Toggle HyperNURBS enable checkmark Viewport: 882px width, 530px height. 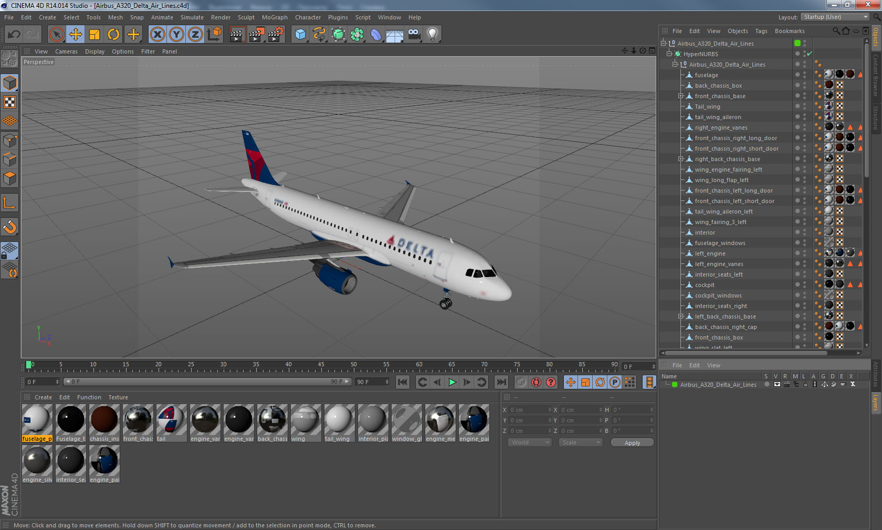pos(810,54)
